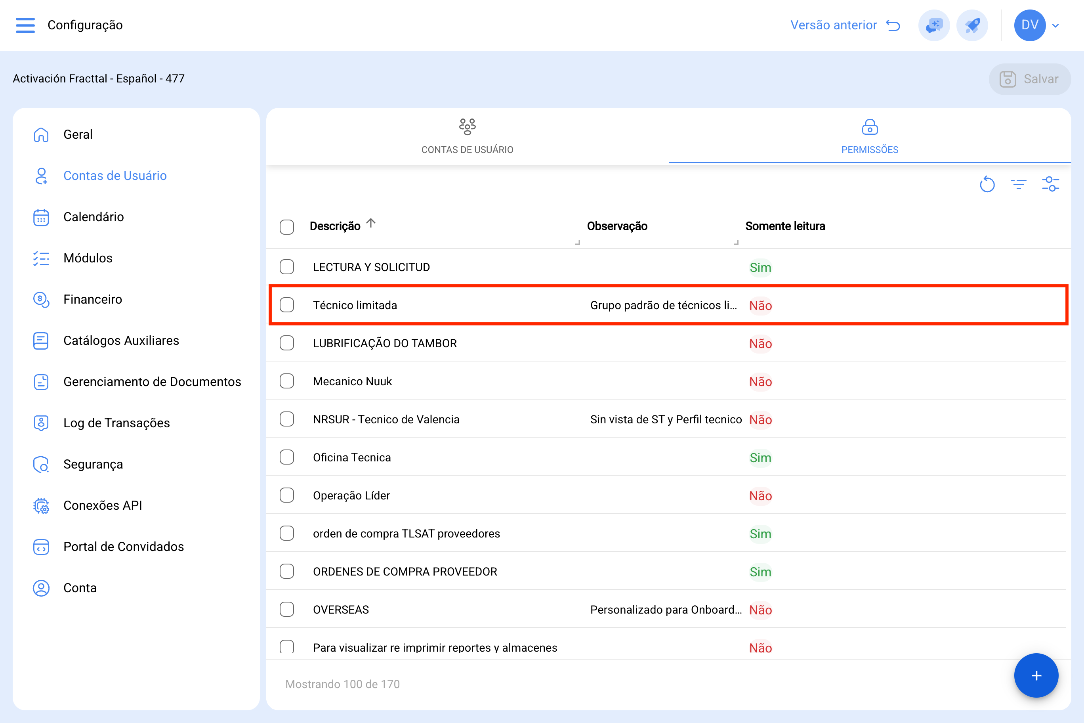Check the LECTURA Y SOLICITUD row

[287, 267]
